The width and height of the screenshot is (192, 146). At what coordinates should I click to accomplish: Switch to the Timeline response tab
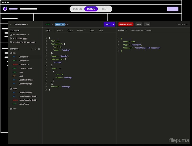coord(148,30)
